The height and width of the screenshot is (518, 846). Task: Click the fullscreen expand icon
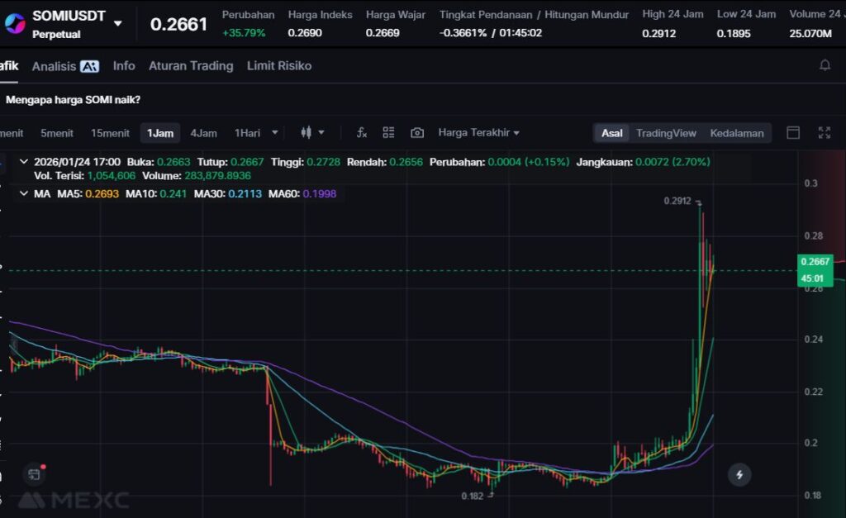pos(824,133)
